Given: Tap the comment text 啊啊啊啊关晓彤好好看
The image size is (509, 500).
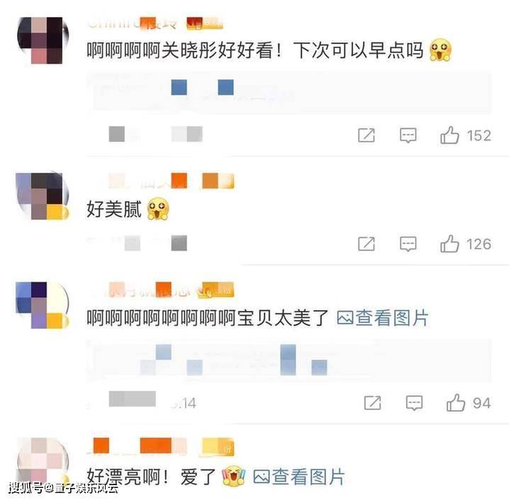Looking at the screenshot, I should tap(180, 50).
